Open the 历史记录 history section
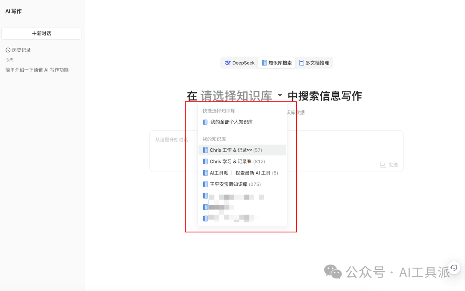 [x=18, y=50]
